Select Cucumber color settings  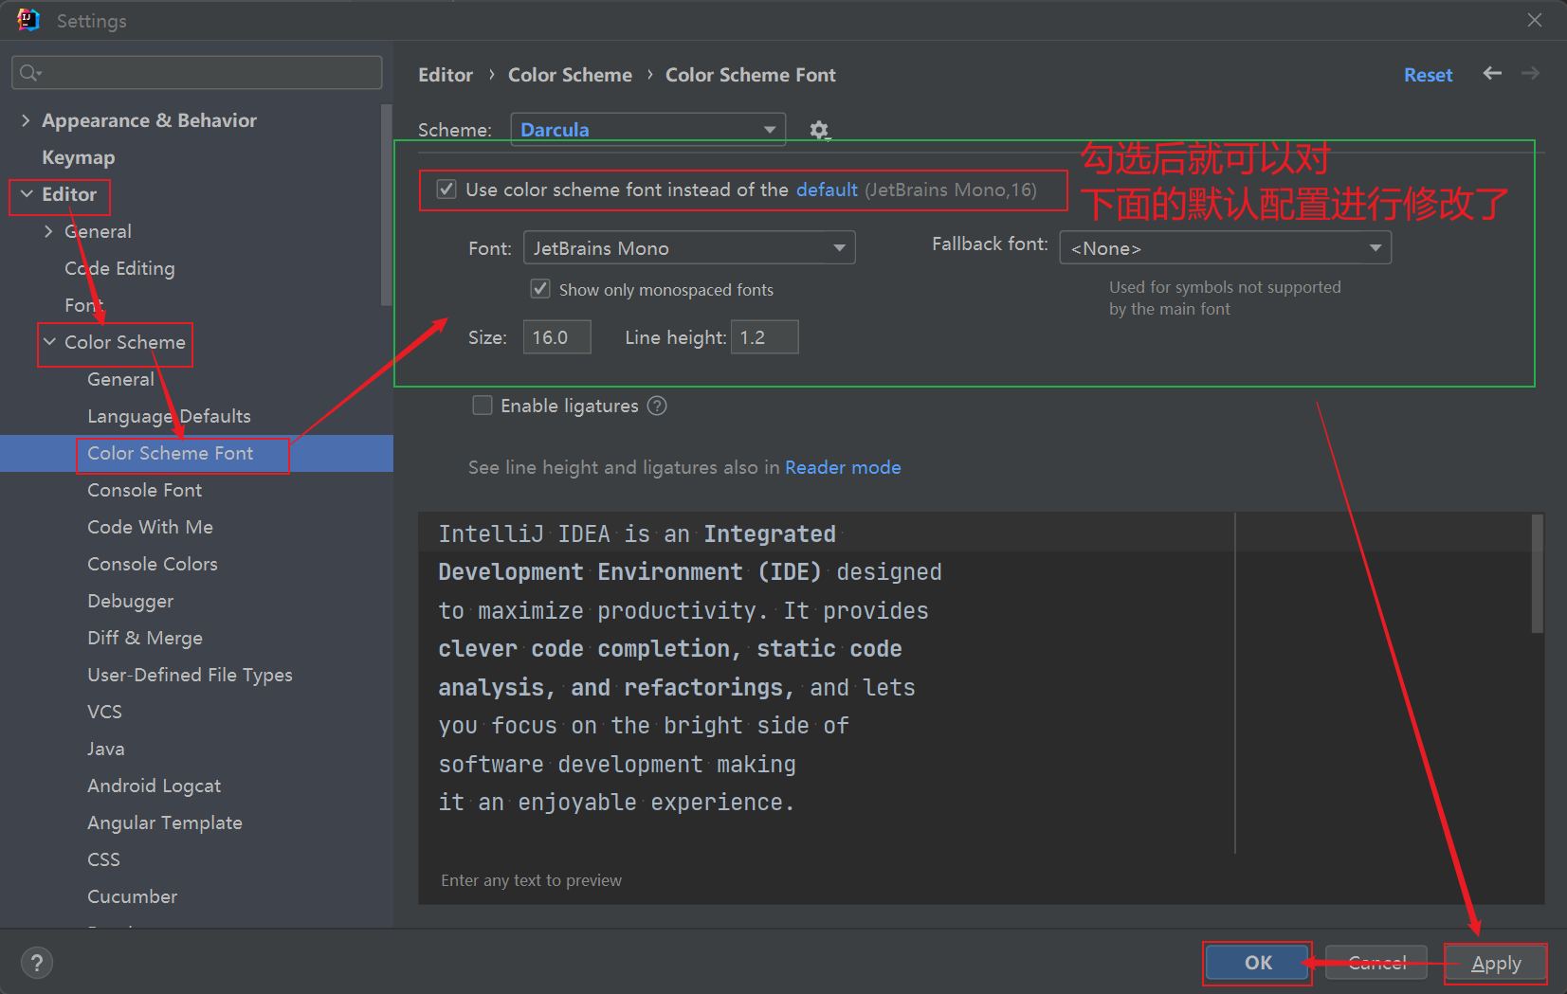pos(132,896)
